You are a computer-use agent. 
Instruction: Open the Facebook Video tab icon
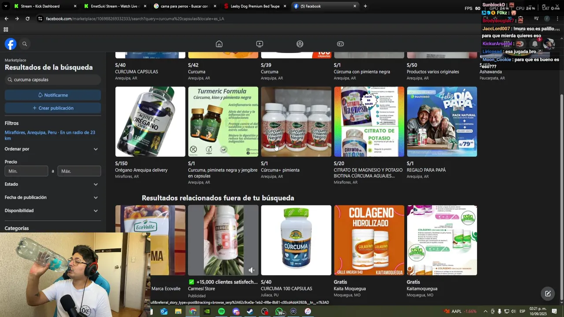tap(260, 44)
